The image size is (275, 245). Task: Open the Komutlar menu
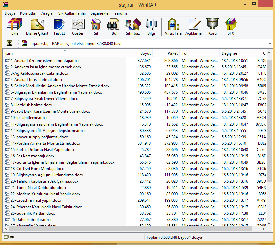tap(28, 13)
